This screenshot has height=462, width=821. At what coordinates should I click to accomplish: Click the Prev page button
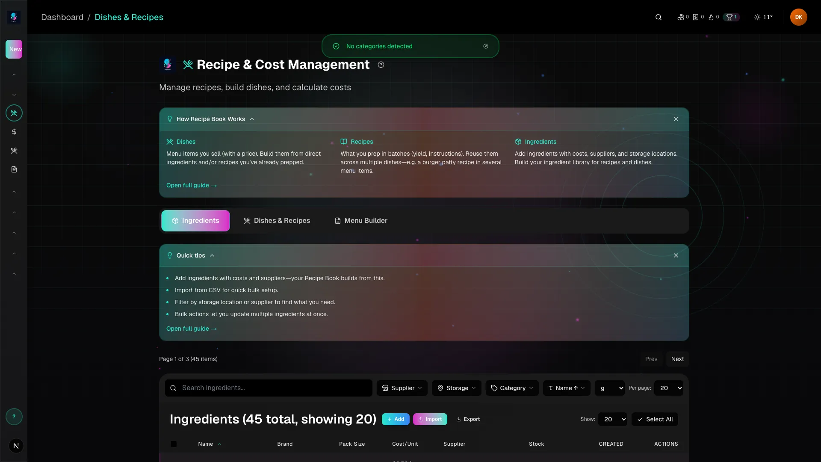pos(651,359)
